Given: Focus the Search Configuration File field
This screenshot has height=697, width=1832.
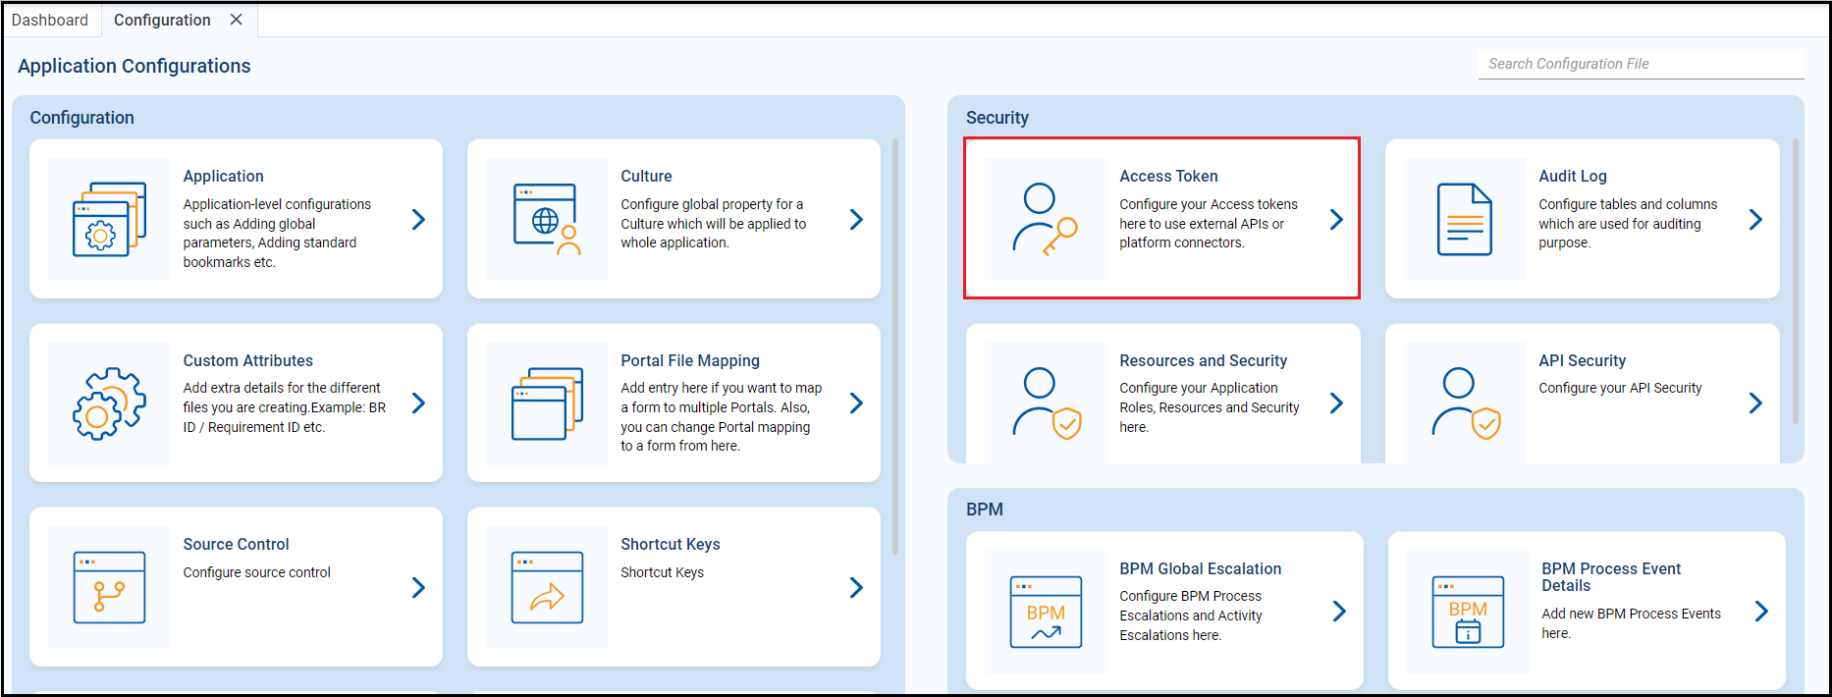Looking at the screenshot, I should (x=1640, y=64).
